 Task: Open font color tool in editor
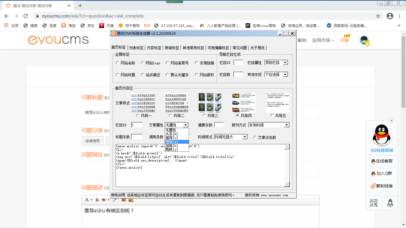(x=89, y=200)
